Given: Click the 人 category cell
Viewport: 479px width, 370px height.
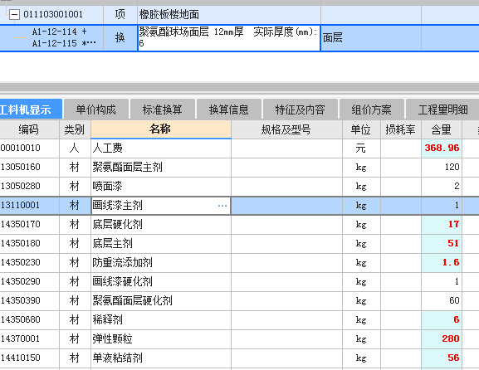Looking at the screenshot, I should (x=75, y=148).
